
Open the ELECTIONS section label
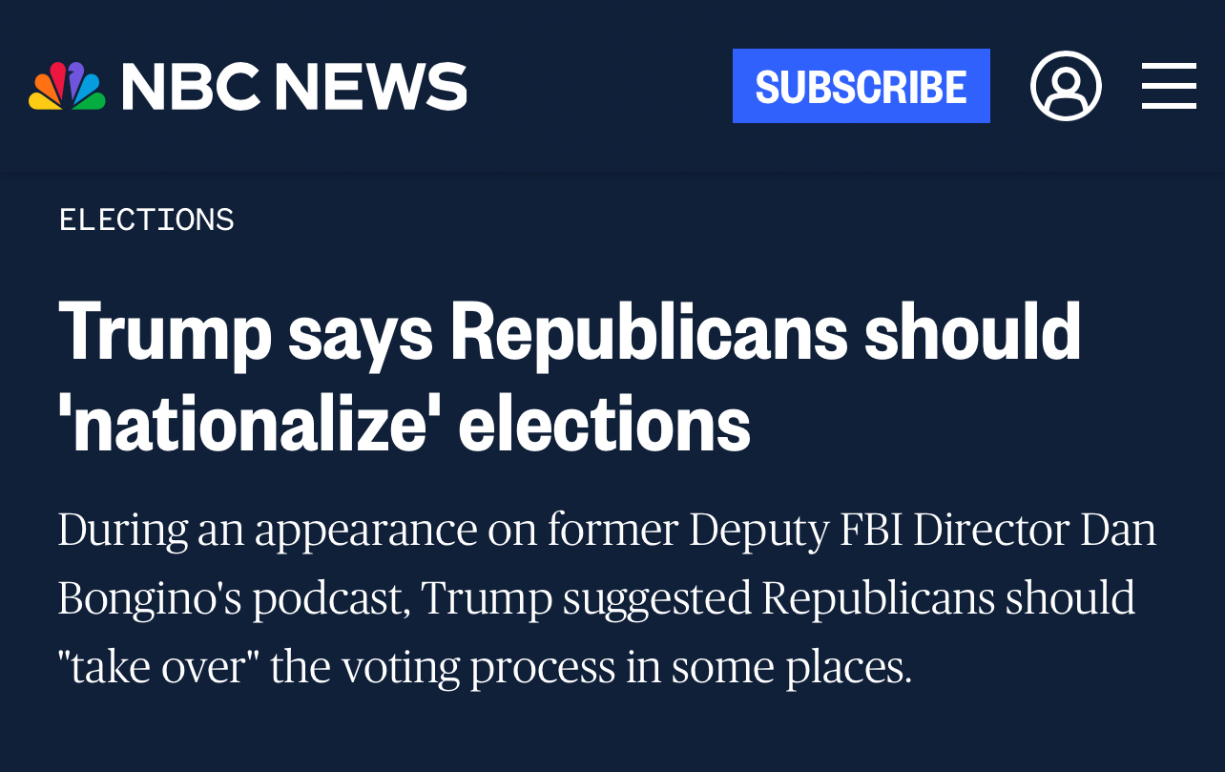(146, 219)
